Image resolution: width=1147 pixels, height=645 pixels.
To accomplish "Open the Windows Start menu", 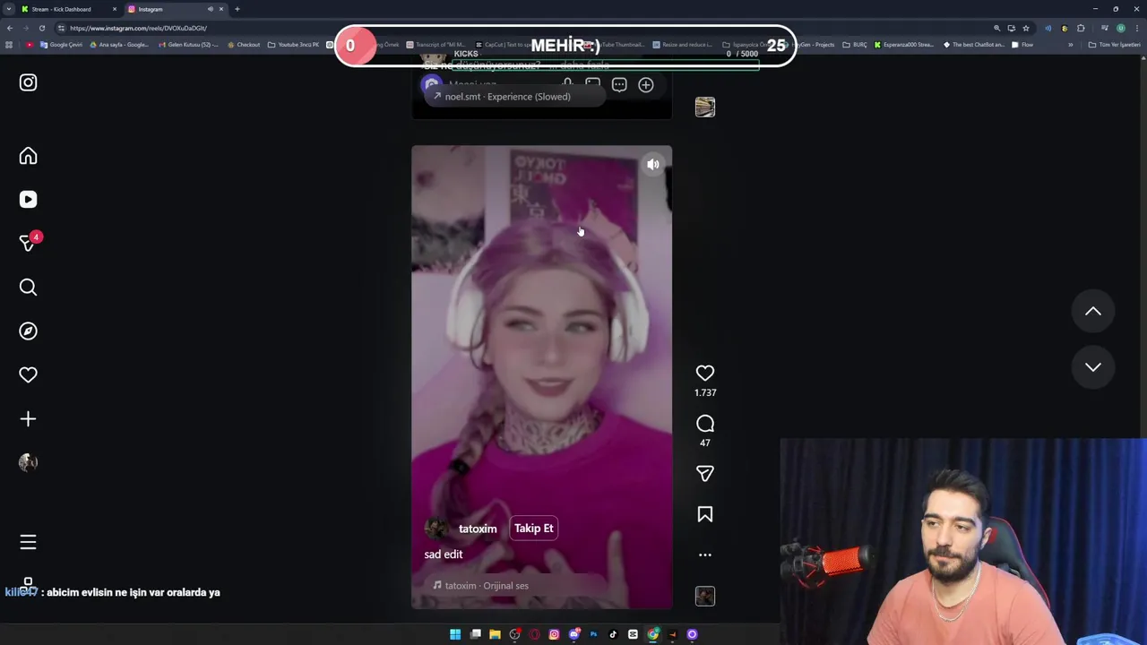I will (x=455, y=634).
